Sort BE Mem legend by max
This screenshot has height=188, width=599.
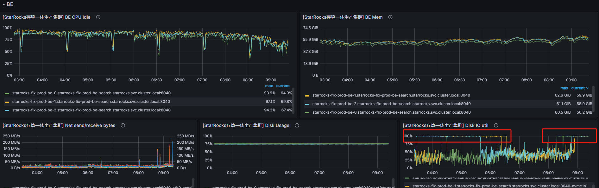click(x=564, y=88)
